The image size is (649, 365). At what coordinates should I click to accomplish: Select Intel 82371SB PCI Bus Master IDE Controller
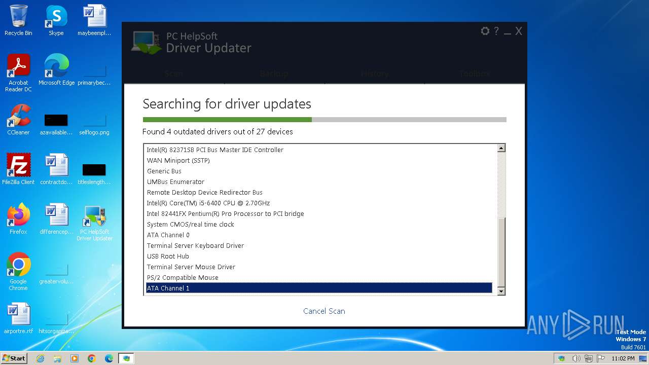point(319,150)
